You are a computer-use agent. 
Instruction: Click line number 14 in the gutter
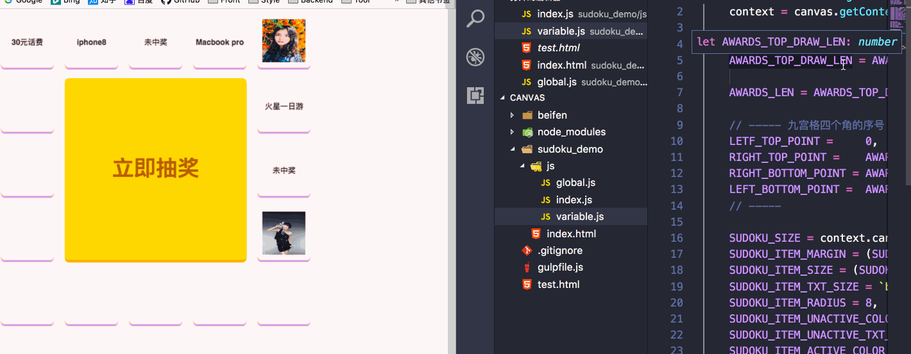[x=676, y=206]
